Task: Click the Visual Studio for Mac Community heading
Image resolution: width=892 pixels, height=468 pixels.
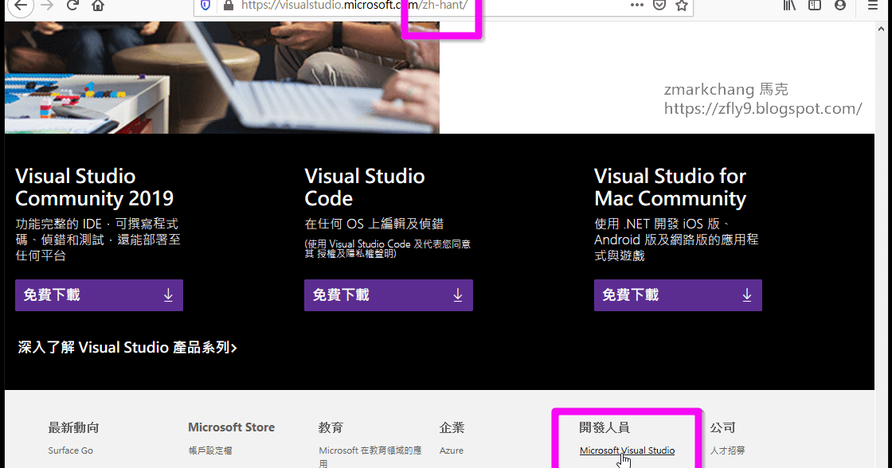Action: (670, 187)
